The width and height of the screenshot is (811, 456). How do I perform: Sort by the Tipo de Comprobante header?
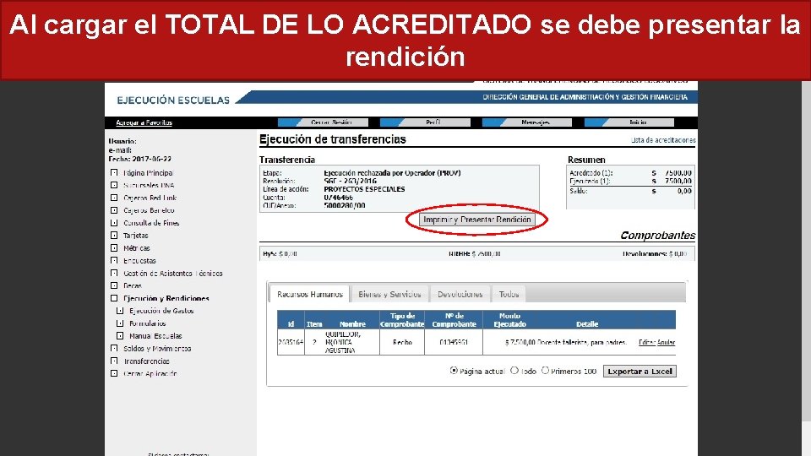click(x=402, y=319)
